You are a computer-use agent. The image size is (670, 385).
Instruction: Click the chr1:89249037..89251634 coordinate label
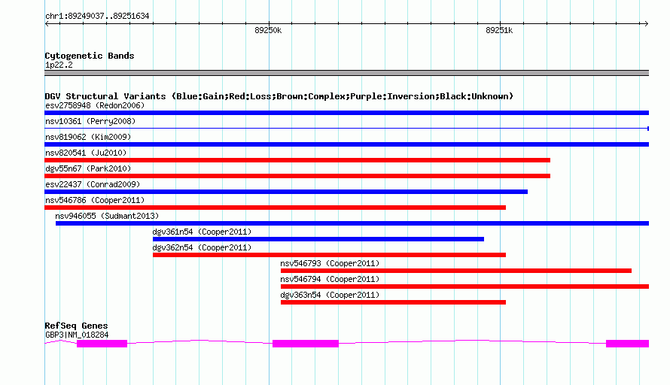click(97, 17)
